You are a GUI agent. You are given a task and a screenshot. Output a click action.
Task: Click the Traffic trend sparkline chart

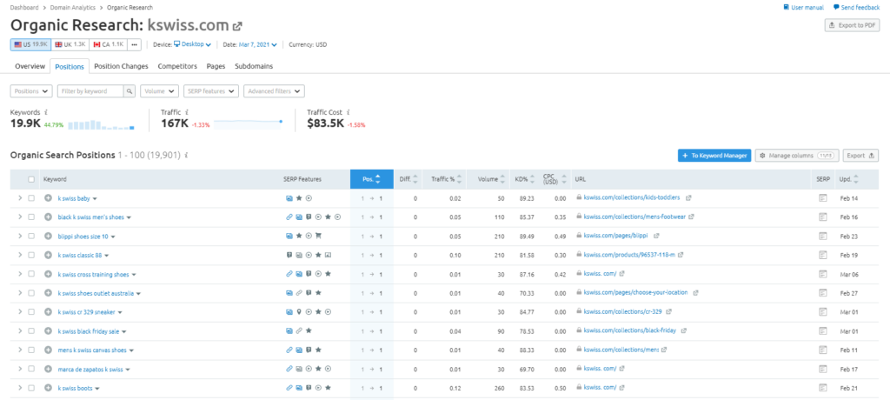pos(248,123)
